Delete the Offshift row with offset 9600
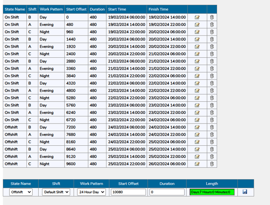 pyautogui.click(x=212, y=164)
